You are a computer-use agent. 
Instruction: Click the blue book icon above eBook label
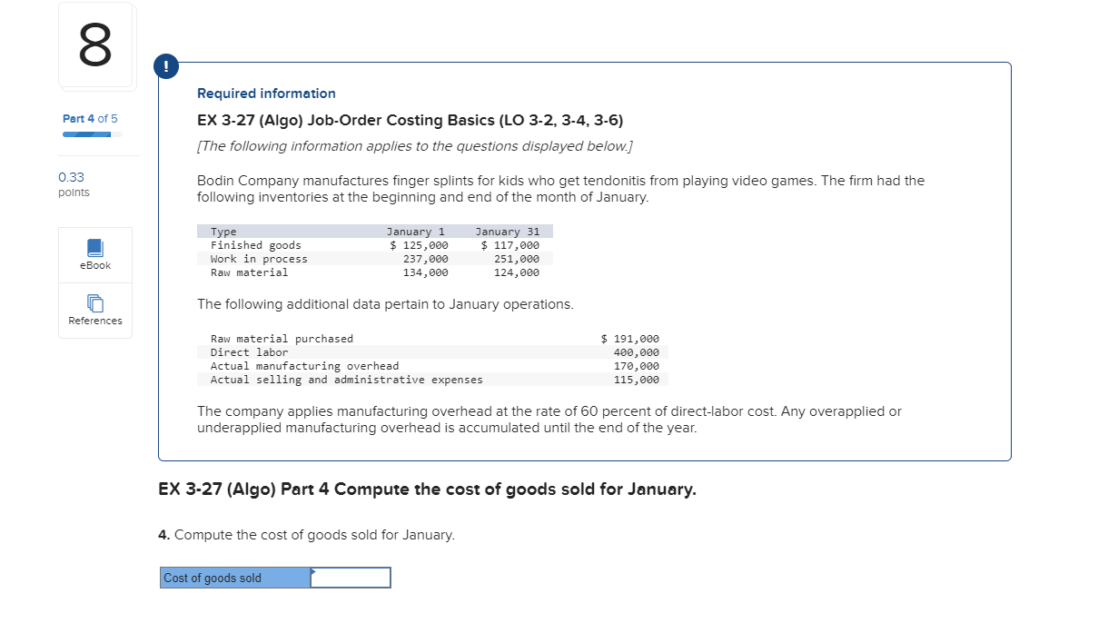coord(94,247)
